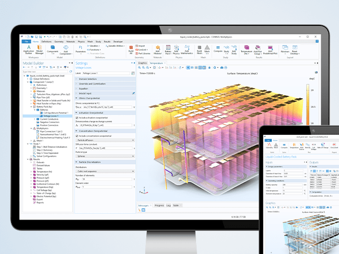
Task: Open the Progress tab
Action: tap(159, 205)
